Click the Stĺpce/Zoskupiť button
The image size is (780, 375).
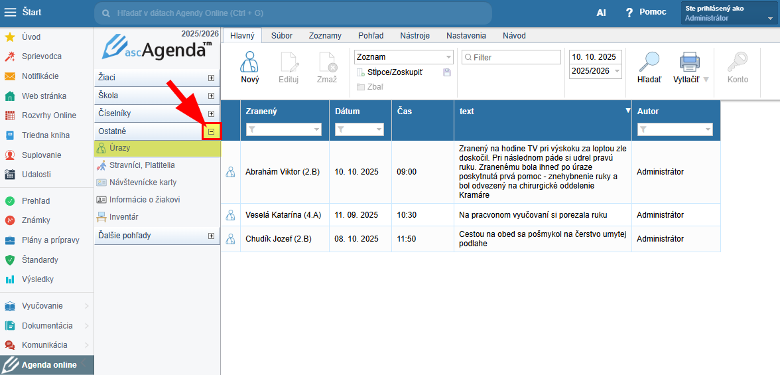coord(395,72)
